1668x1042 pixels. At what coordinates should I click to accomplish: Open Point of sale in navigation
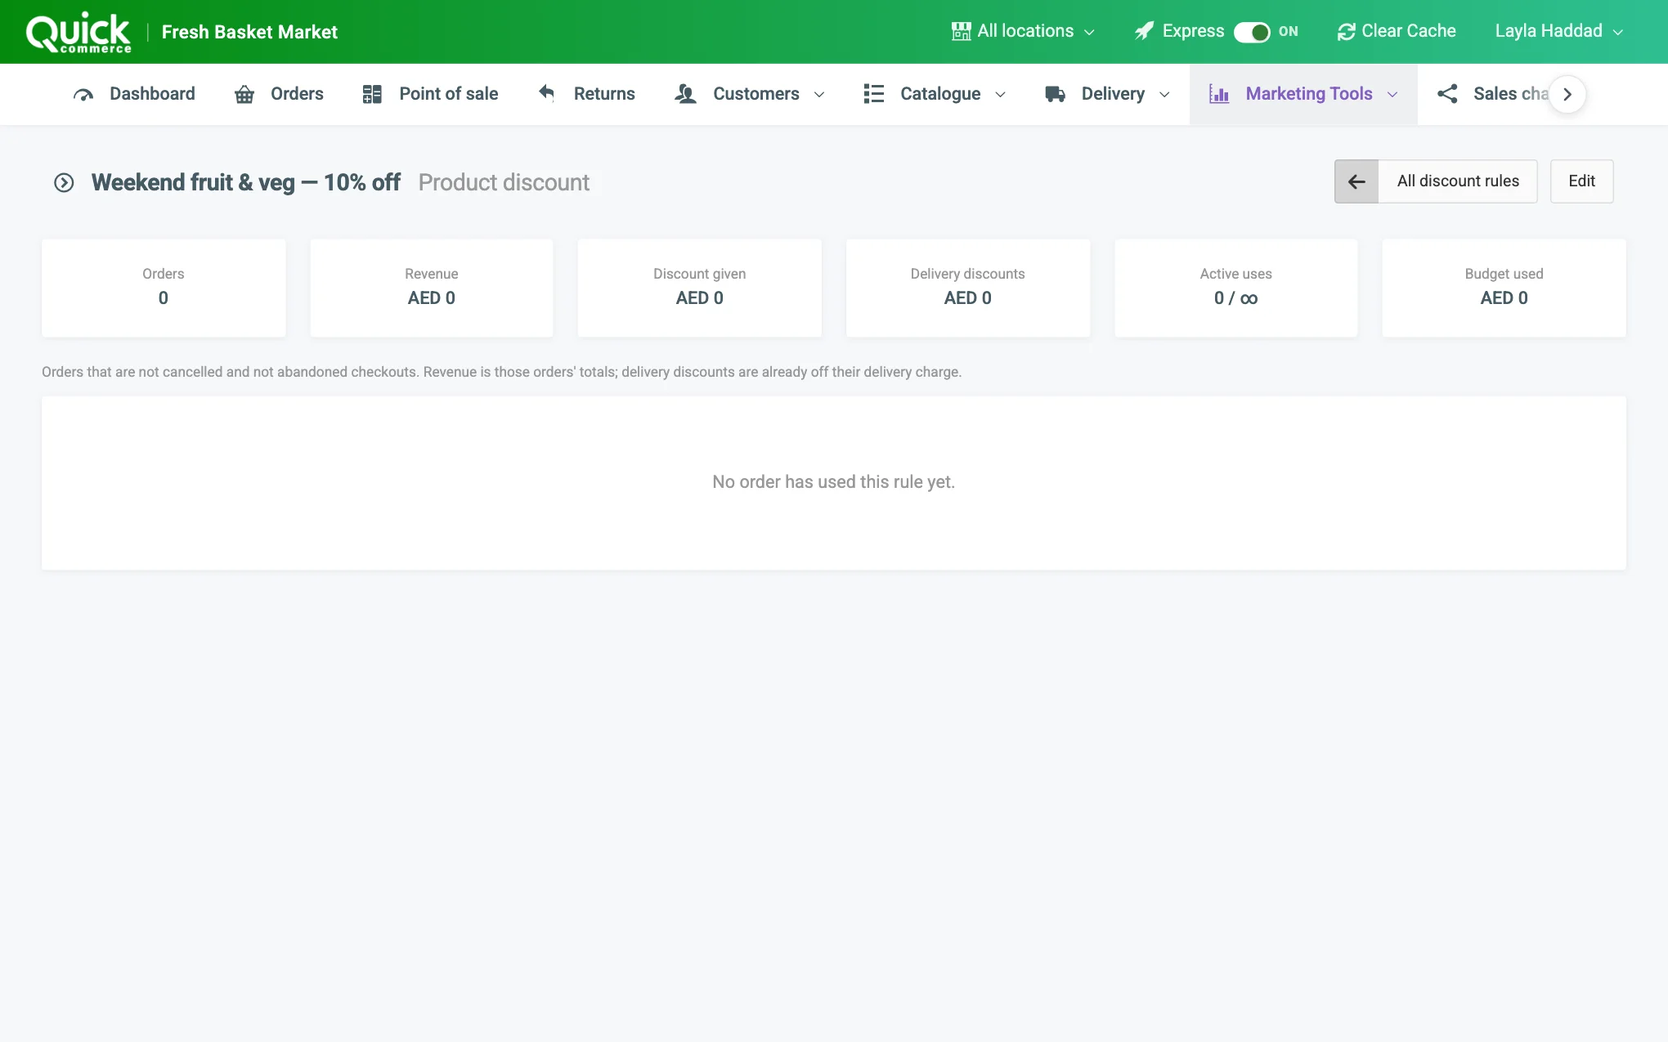pos(430,94)
